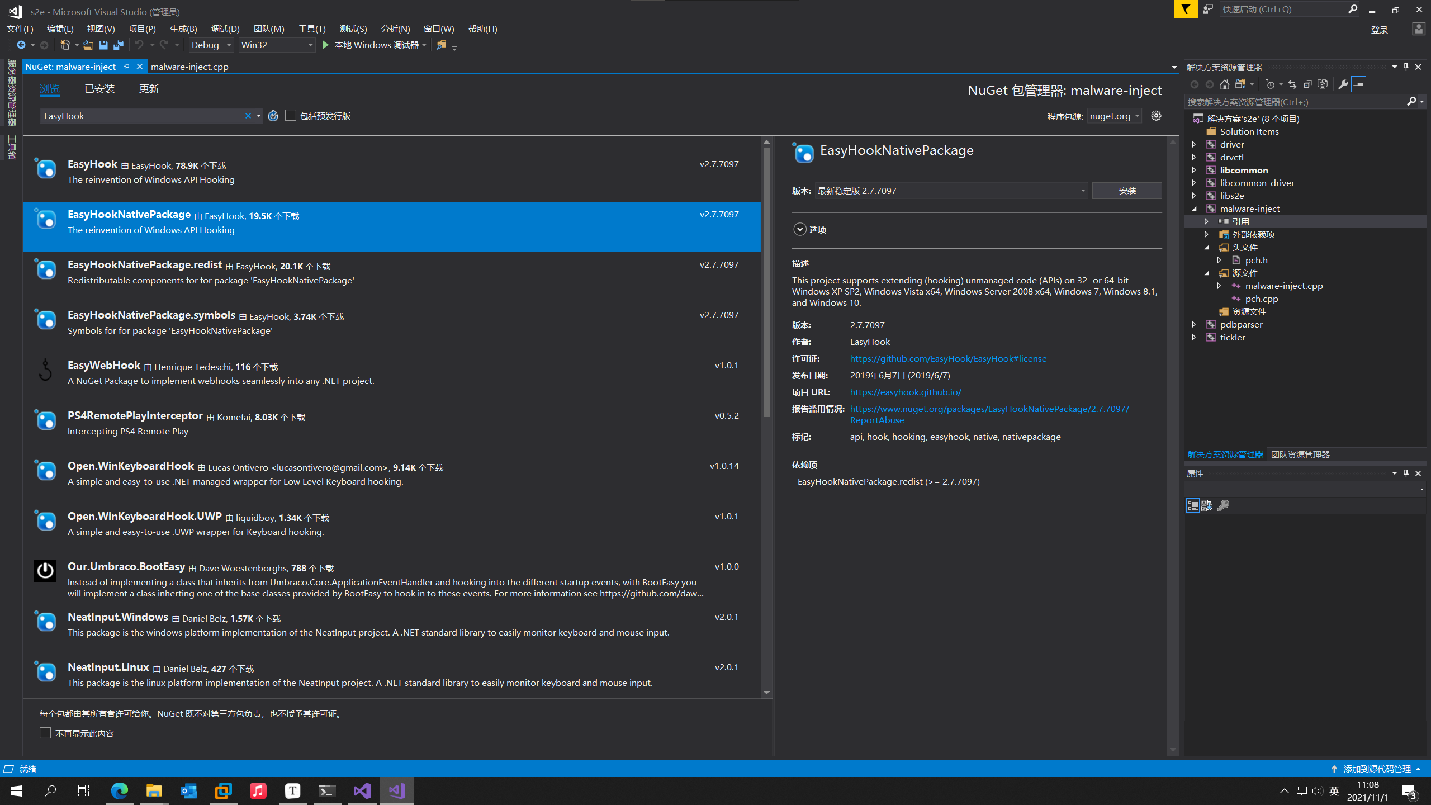Open search history dropdown arrow
The image size is (1431, 805).
[x=258, y=116]
